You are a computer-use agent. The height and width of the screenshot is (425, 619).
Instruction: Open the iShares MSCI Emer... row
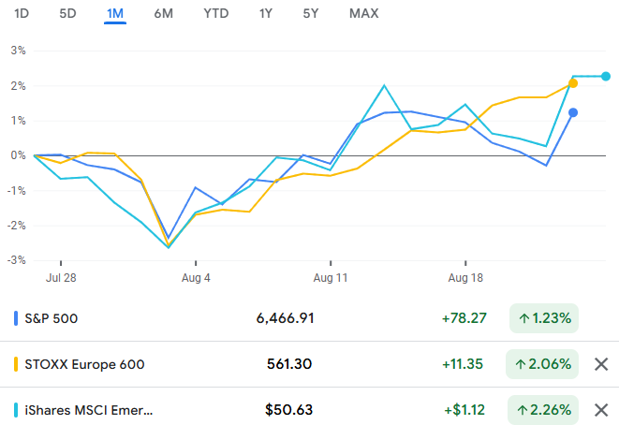(309, 410)
